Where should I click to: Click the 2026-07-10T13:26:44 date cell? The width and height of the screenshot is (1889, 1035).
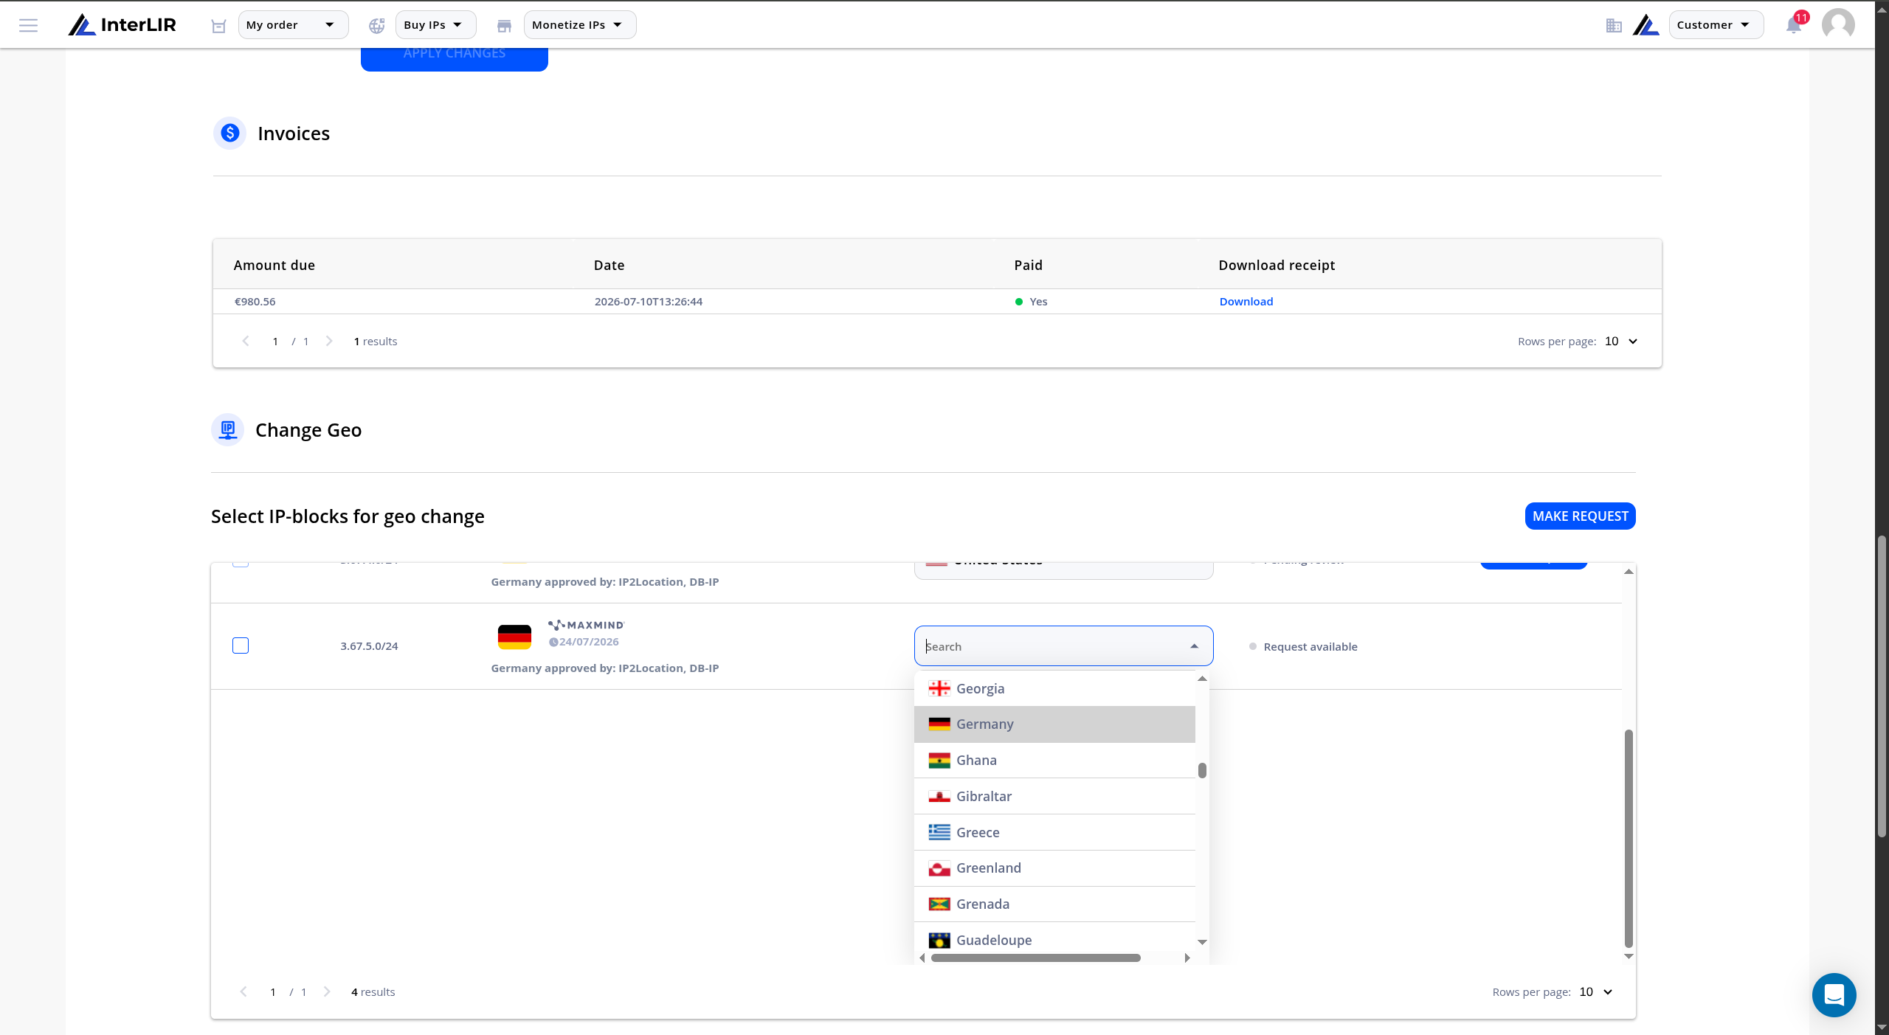click(649, 301)
